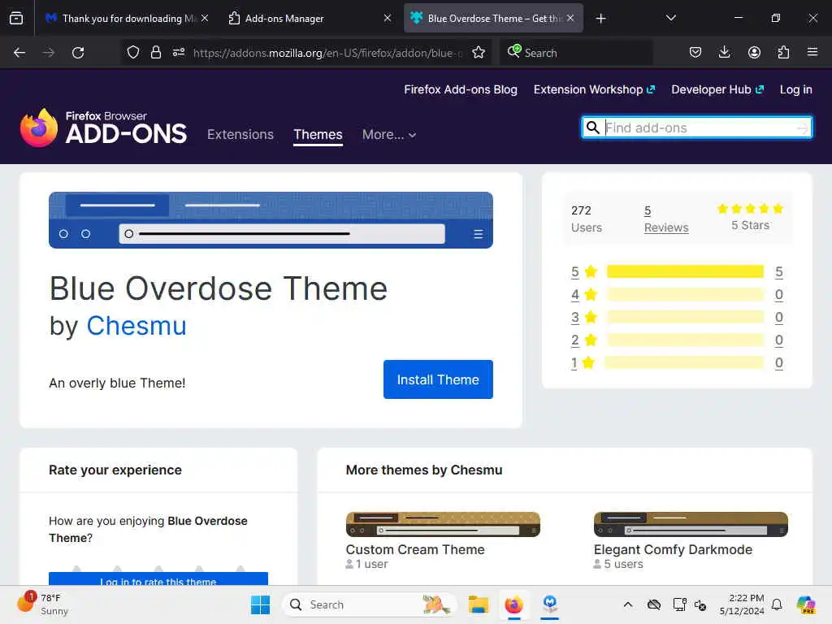Submit add-on search with the arrow icon
Viewport: 832px width, 624px height.
[802, 128]
